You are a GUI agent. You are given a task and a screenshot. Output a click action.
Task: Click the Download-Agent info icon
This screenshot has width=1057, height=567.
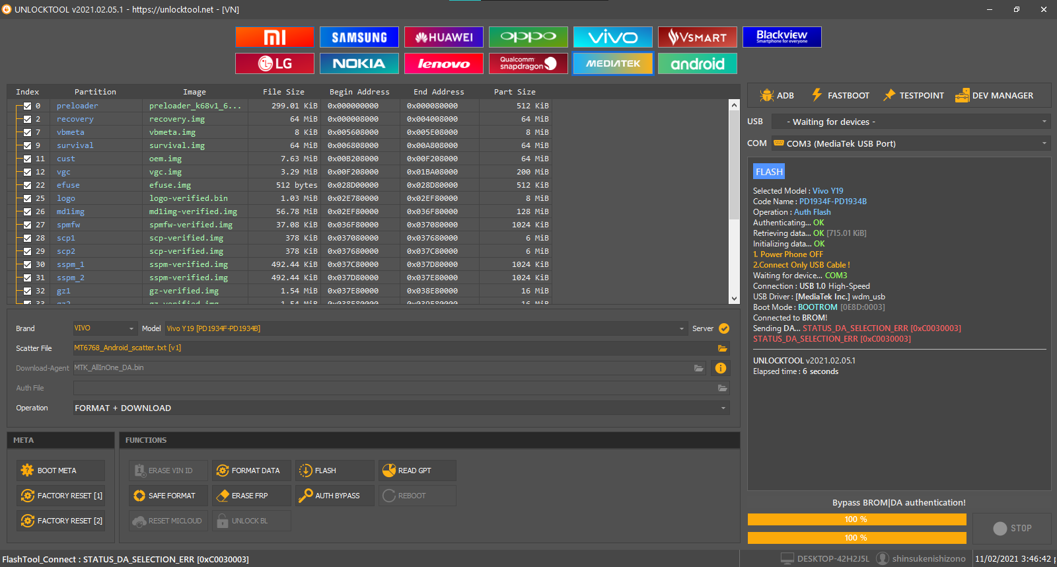(x=721, y=368)
